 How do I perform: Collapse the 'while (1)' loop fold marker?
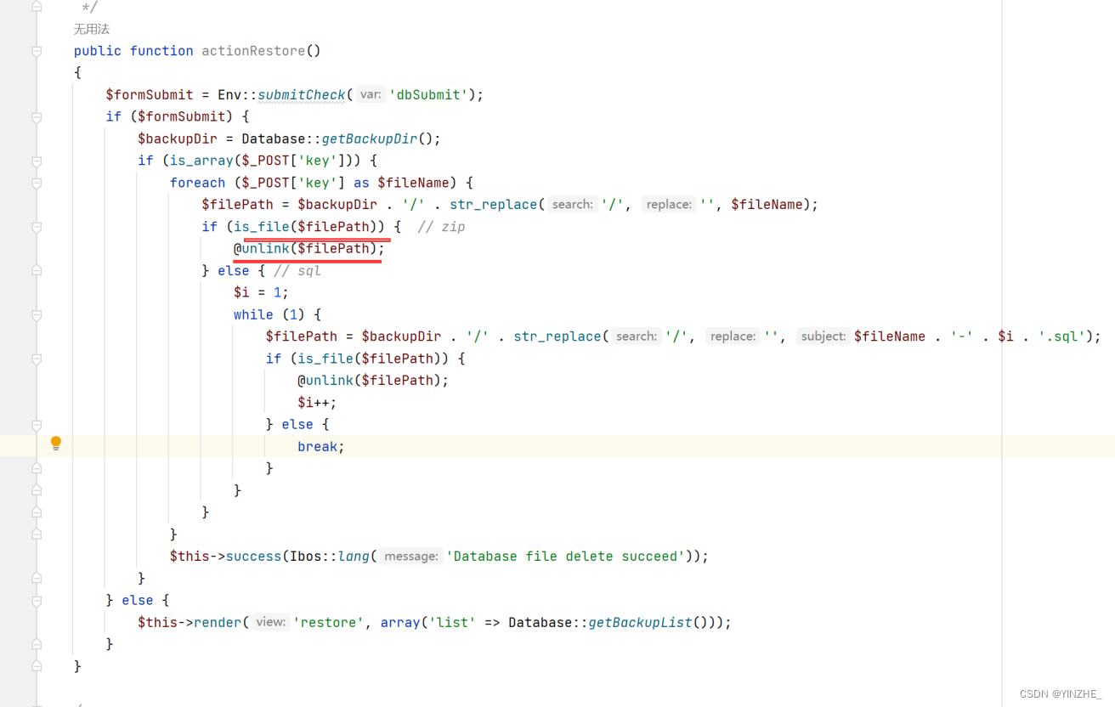[37, 315]
